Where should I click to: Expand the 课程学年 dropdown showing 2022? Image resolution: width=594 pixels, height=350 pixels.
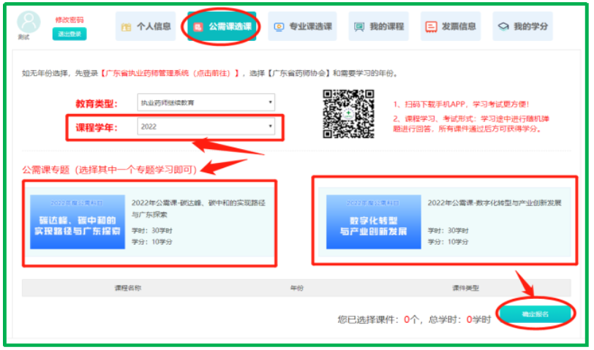[x=207, y=126]
